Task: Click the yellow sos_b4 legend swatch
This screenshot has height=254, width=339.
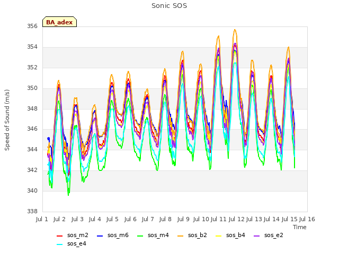Action: (x=219, y=236)
